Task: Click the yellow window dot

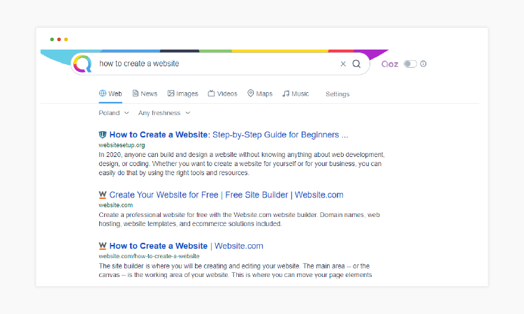Action: coord(66,39)
